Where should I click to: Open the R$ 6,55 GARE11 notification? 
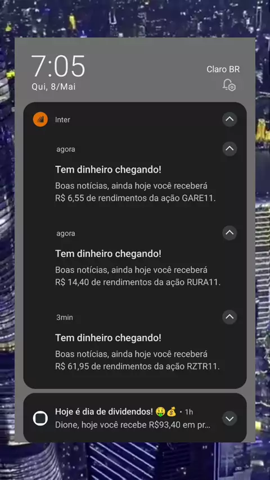tap(135, 175)
